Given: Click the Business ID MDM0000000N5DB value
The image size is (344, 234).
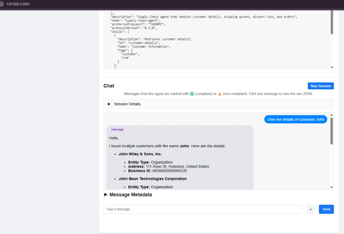Looking at the screenshot, I should (170, 171).
